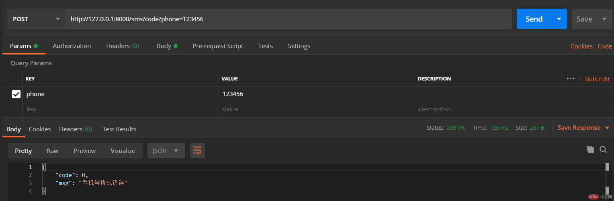This screenshot has height=201, width=614.
Task: Expand the Send button dropdown arrow
Action: click(559, 19)
